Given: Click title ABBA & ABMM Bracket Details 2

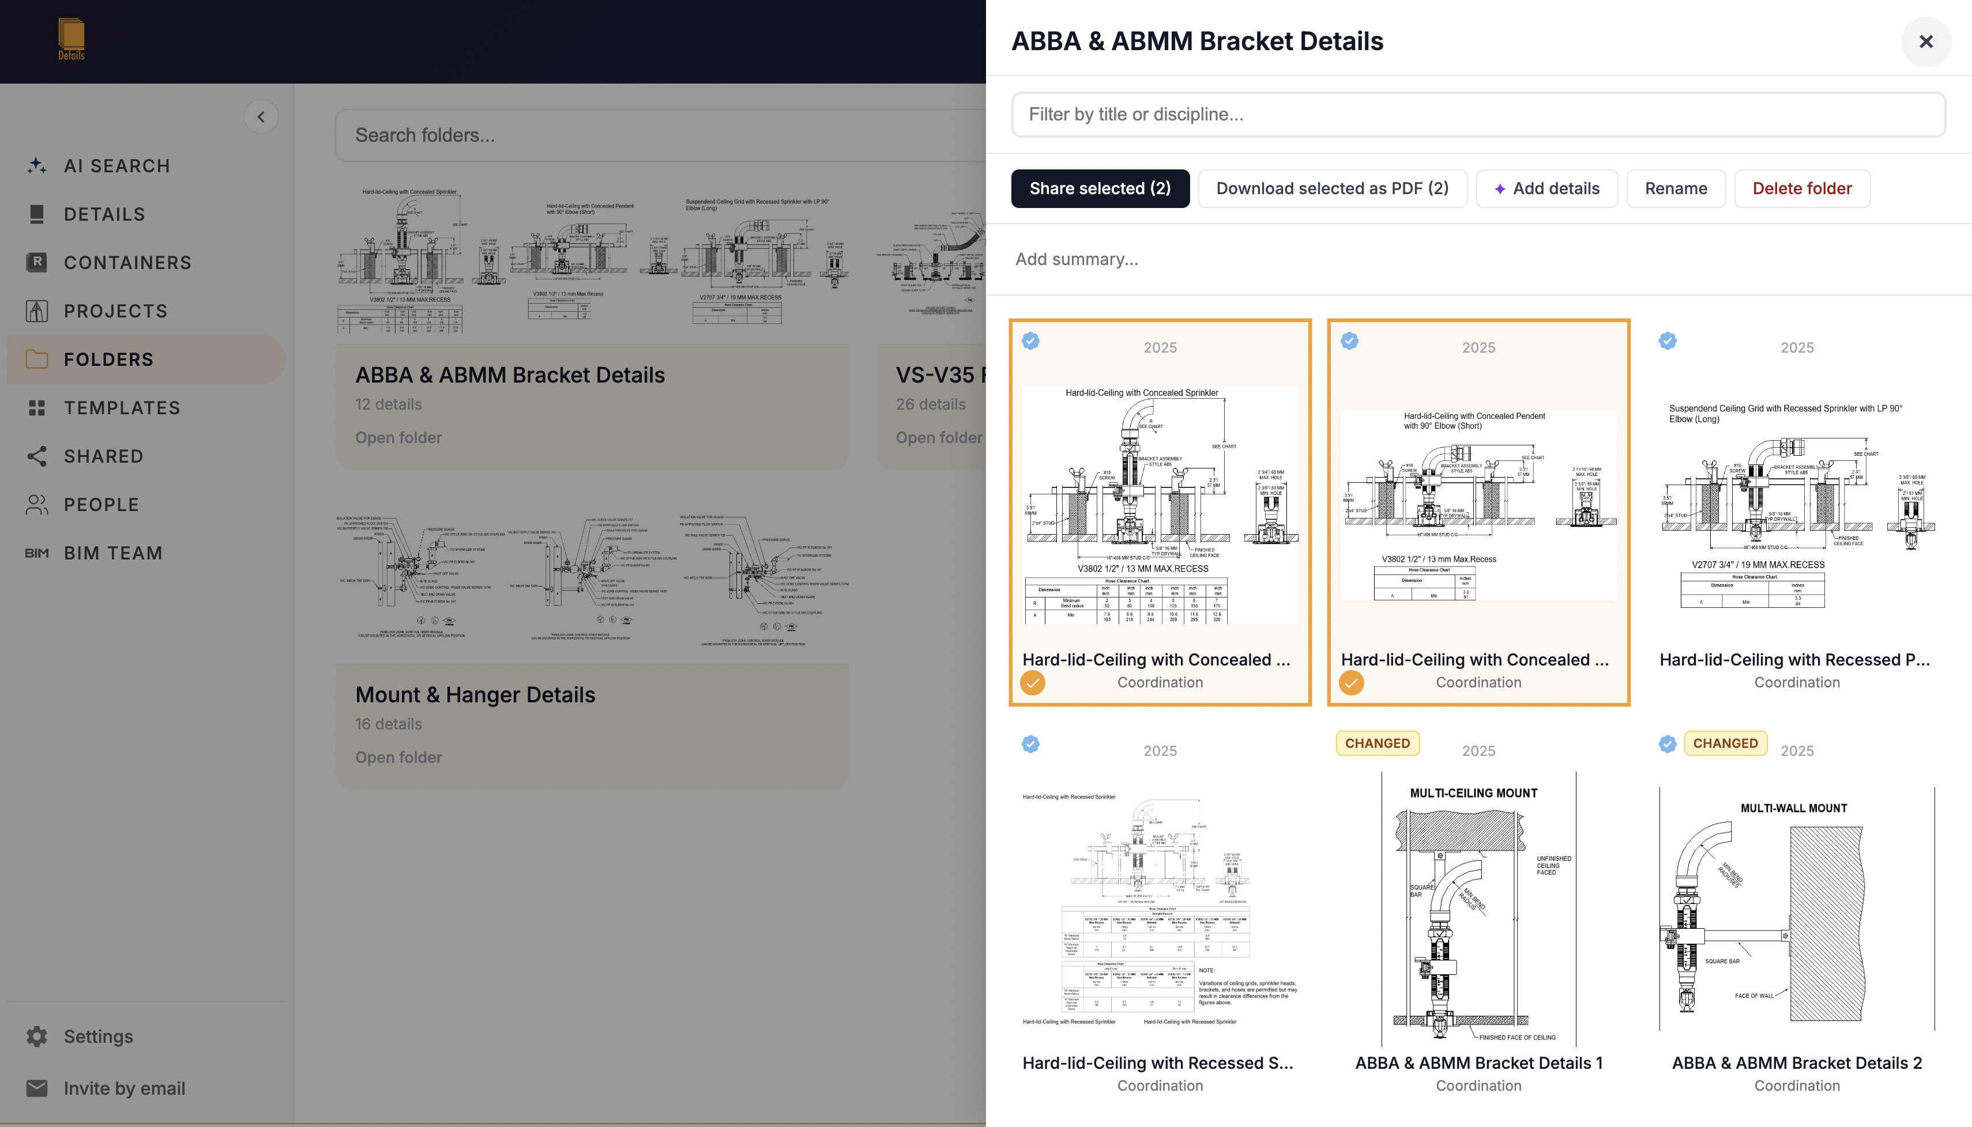Looking at the screenshot, I should [1797, 1062].
